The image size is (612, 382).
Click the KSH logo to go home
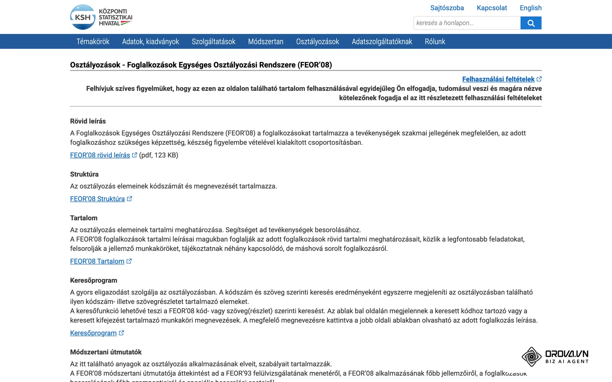coord(101,17)
